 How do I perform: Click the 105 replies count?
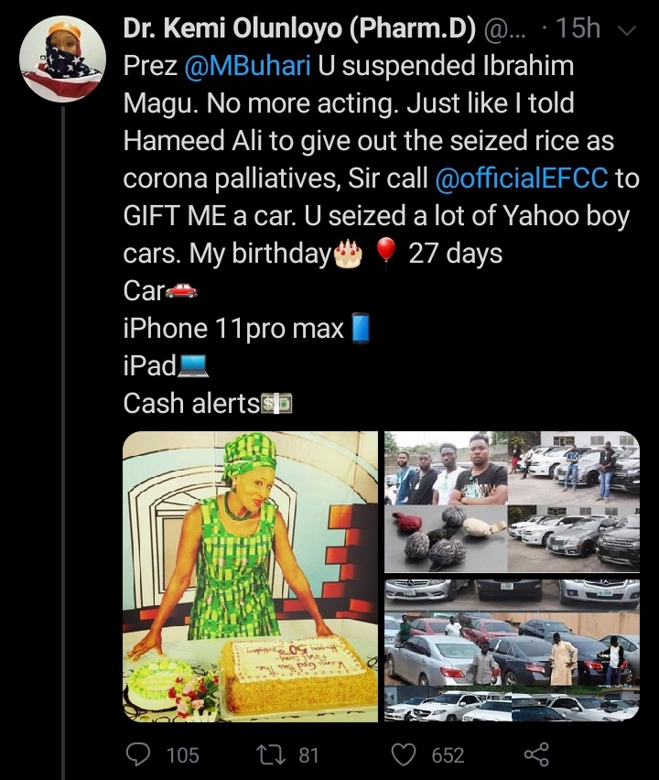183,755
